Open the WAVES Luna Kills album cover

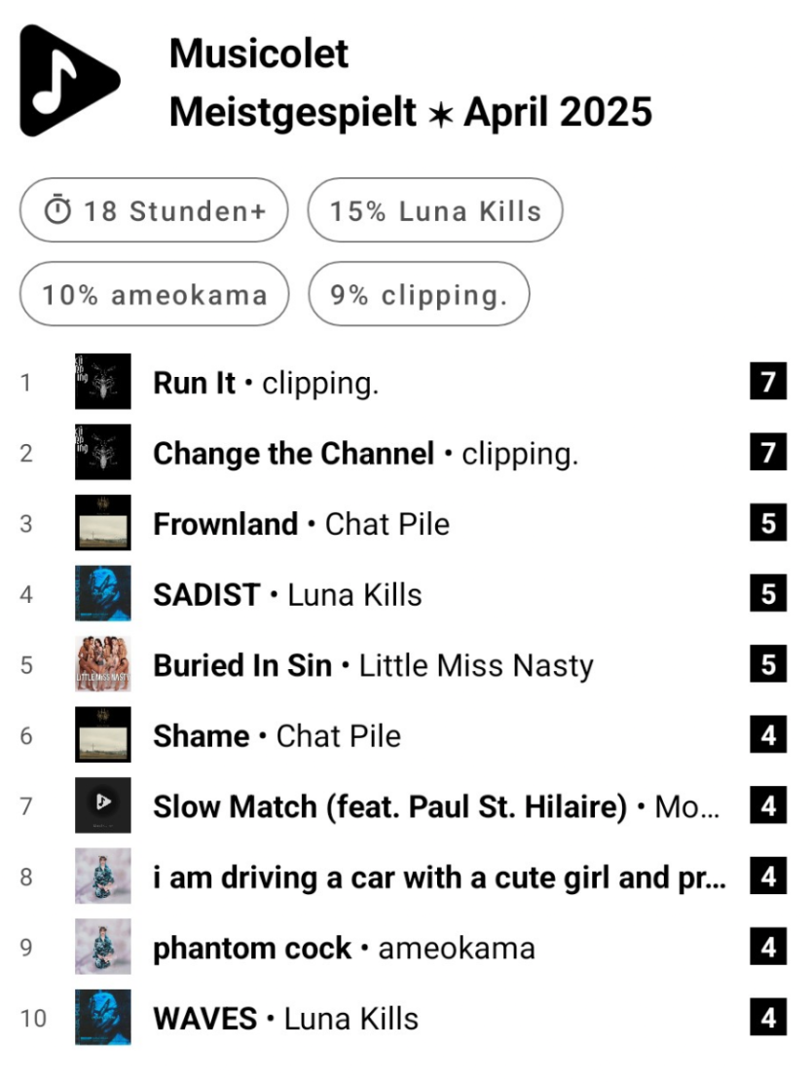(x=103, y=1017)
